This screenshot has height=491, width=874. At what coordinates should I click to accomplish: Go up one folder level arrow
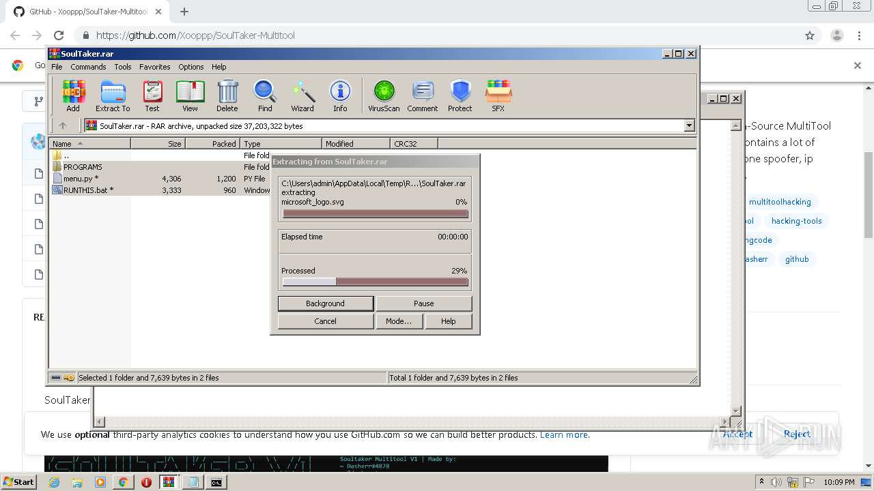tap(63, 125)
